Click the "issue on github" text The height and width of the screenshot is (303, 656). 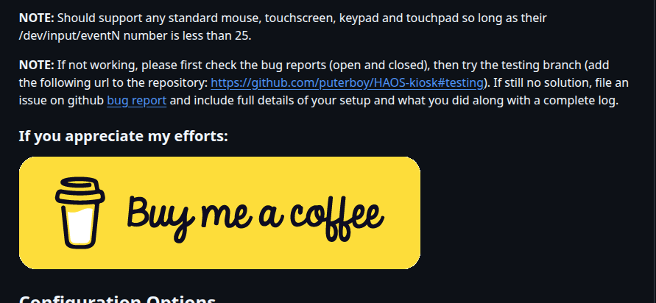[x=62, y=101]
